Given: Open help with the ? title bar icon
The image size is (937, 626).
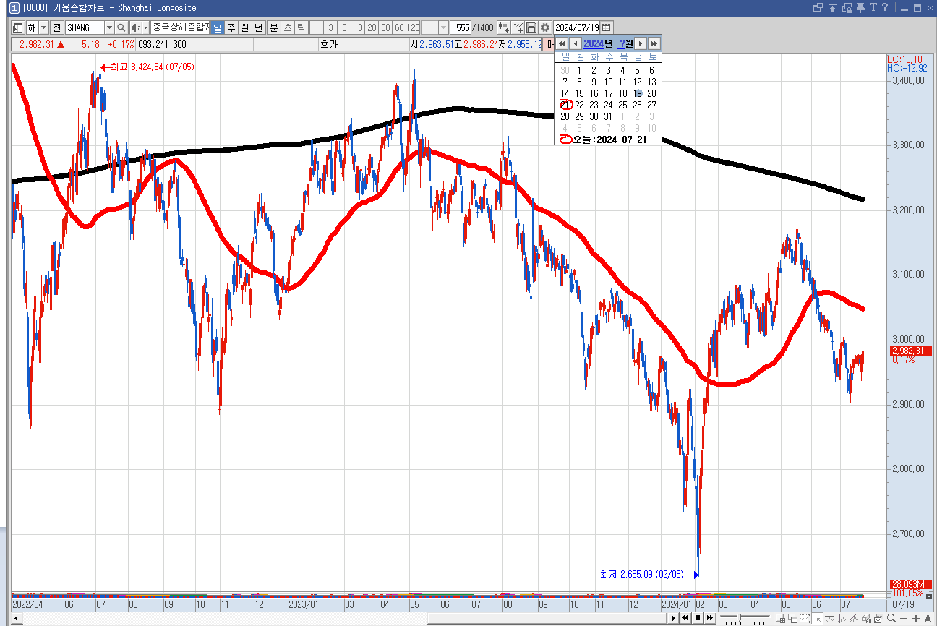Looking at the screenshot, I should (x=885, y=7).
